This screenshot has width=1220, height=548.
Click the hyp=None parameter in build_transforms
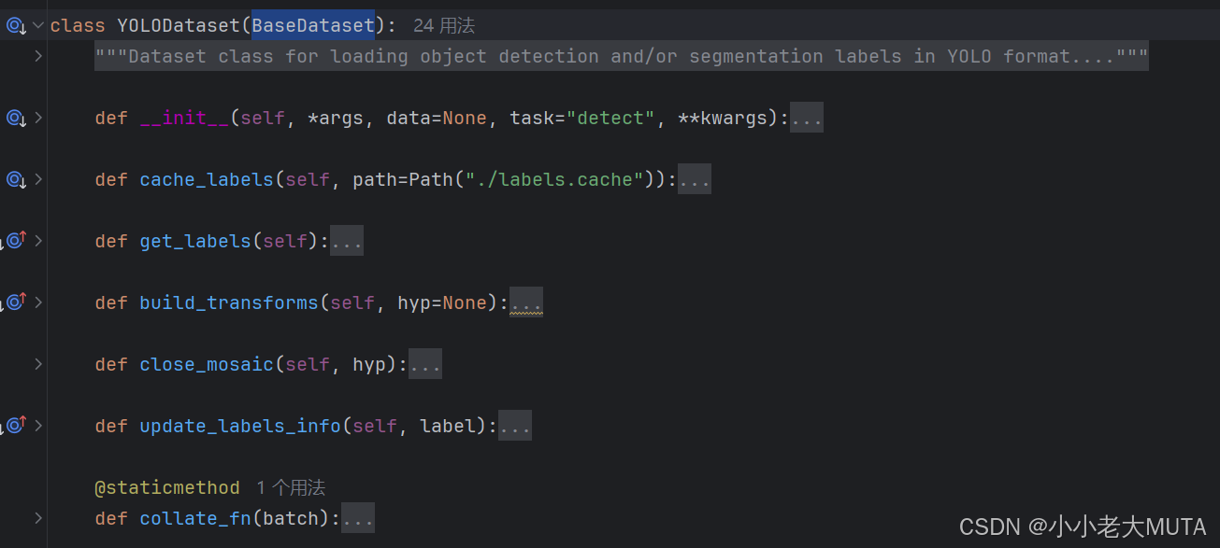click(x=442, y=302)
